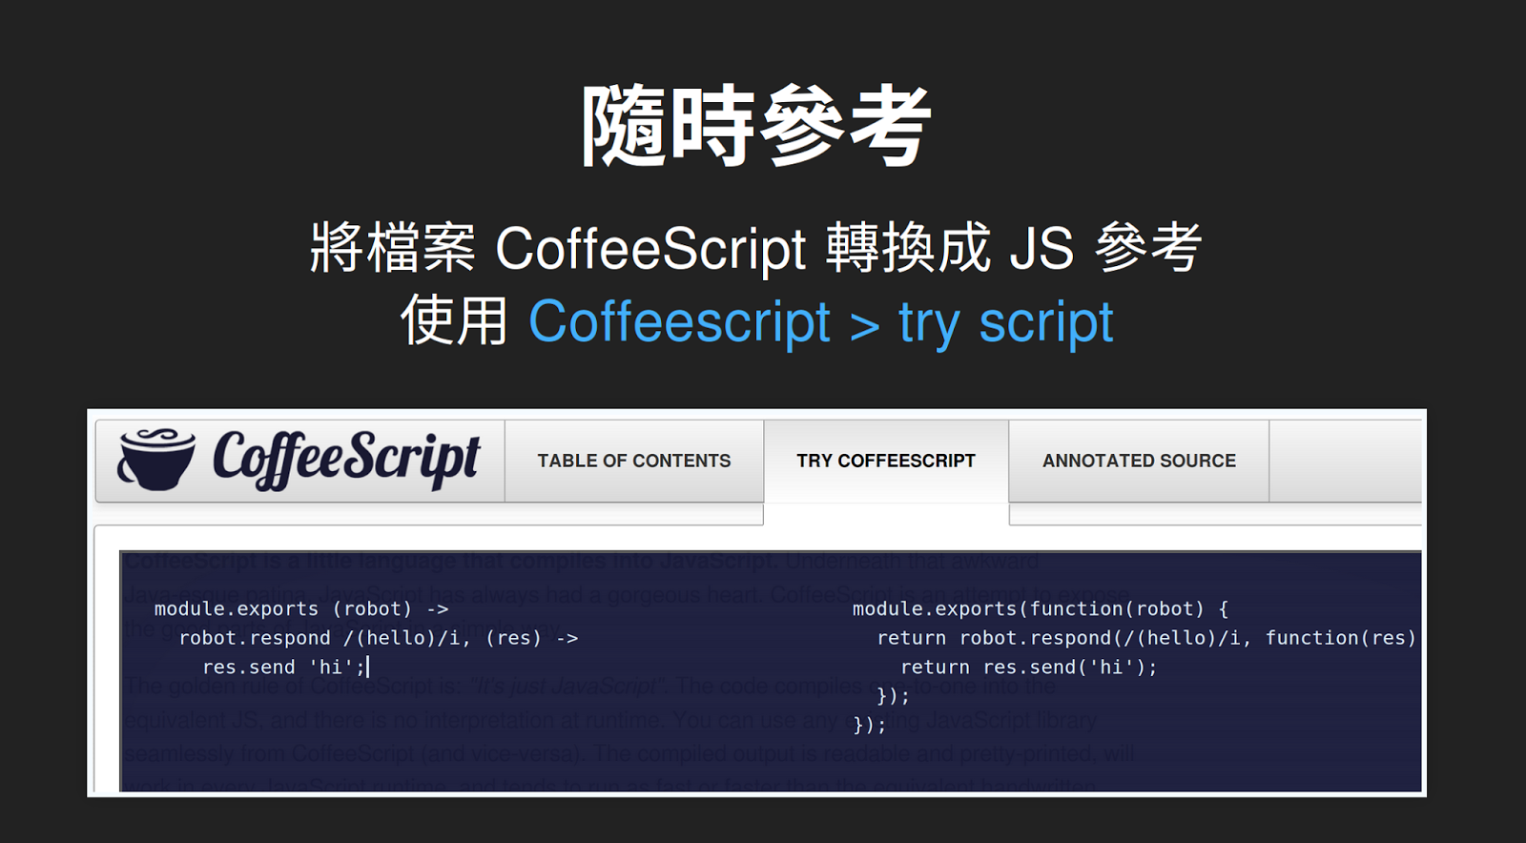Open the Table of Contents tab
Image resolution: width=1526 pixels, height=843 pixels.
634,461
